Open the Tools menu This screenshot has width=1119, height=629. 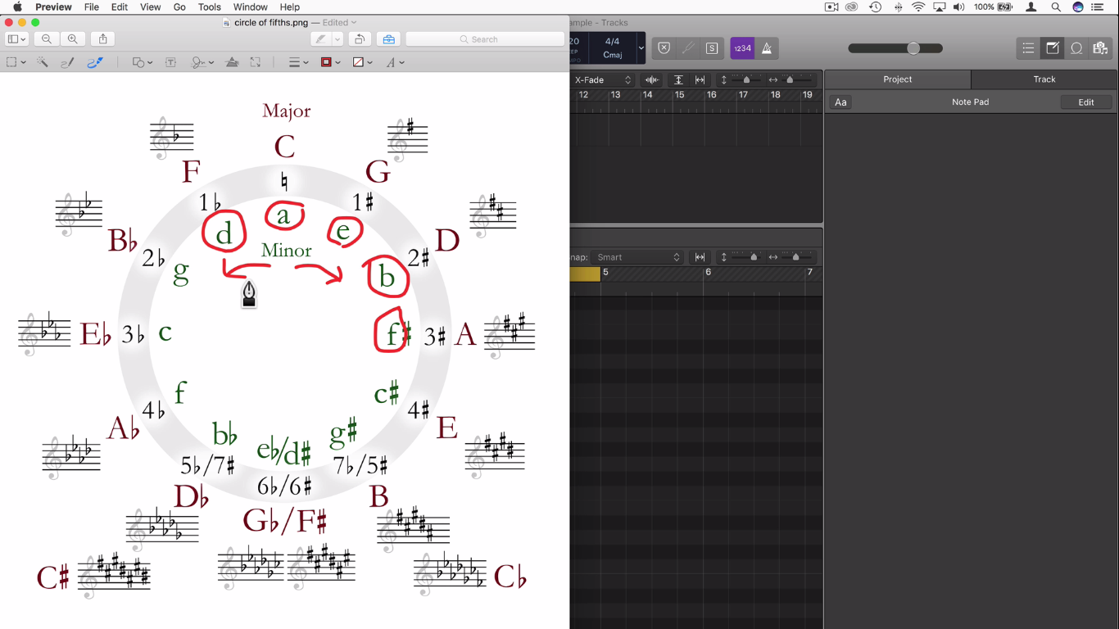pos(210,7)
